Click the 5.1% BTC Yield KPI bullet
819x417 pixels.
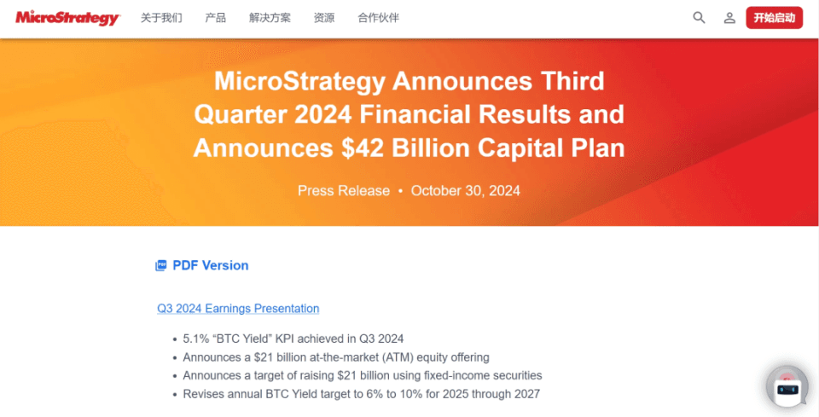tap(293, 339)
